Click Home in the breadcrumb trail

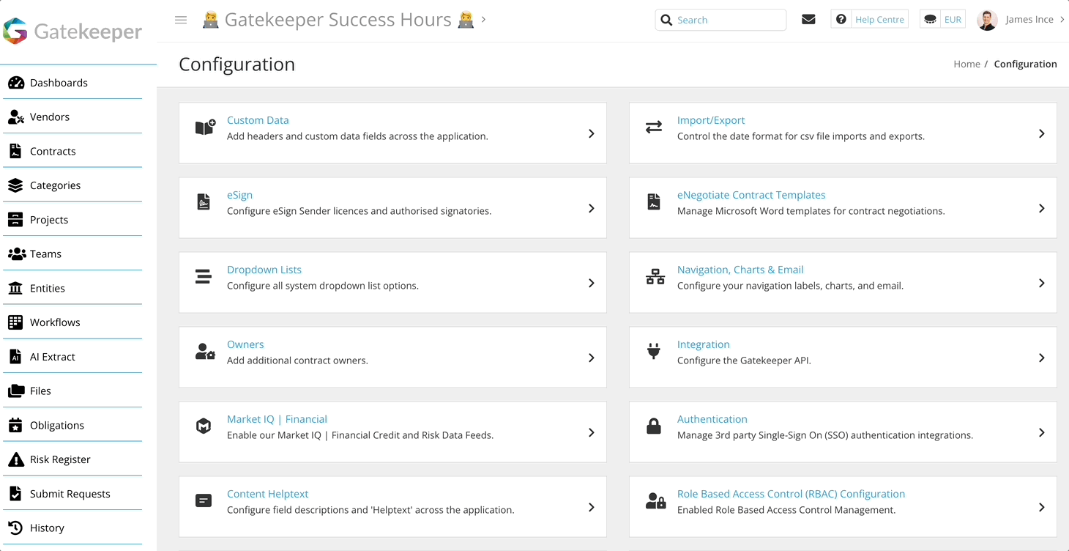[x=966, y=64]
